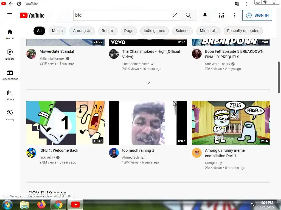
Task: Run search with magnifying glass button
Action: [x=188, y=15]
